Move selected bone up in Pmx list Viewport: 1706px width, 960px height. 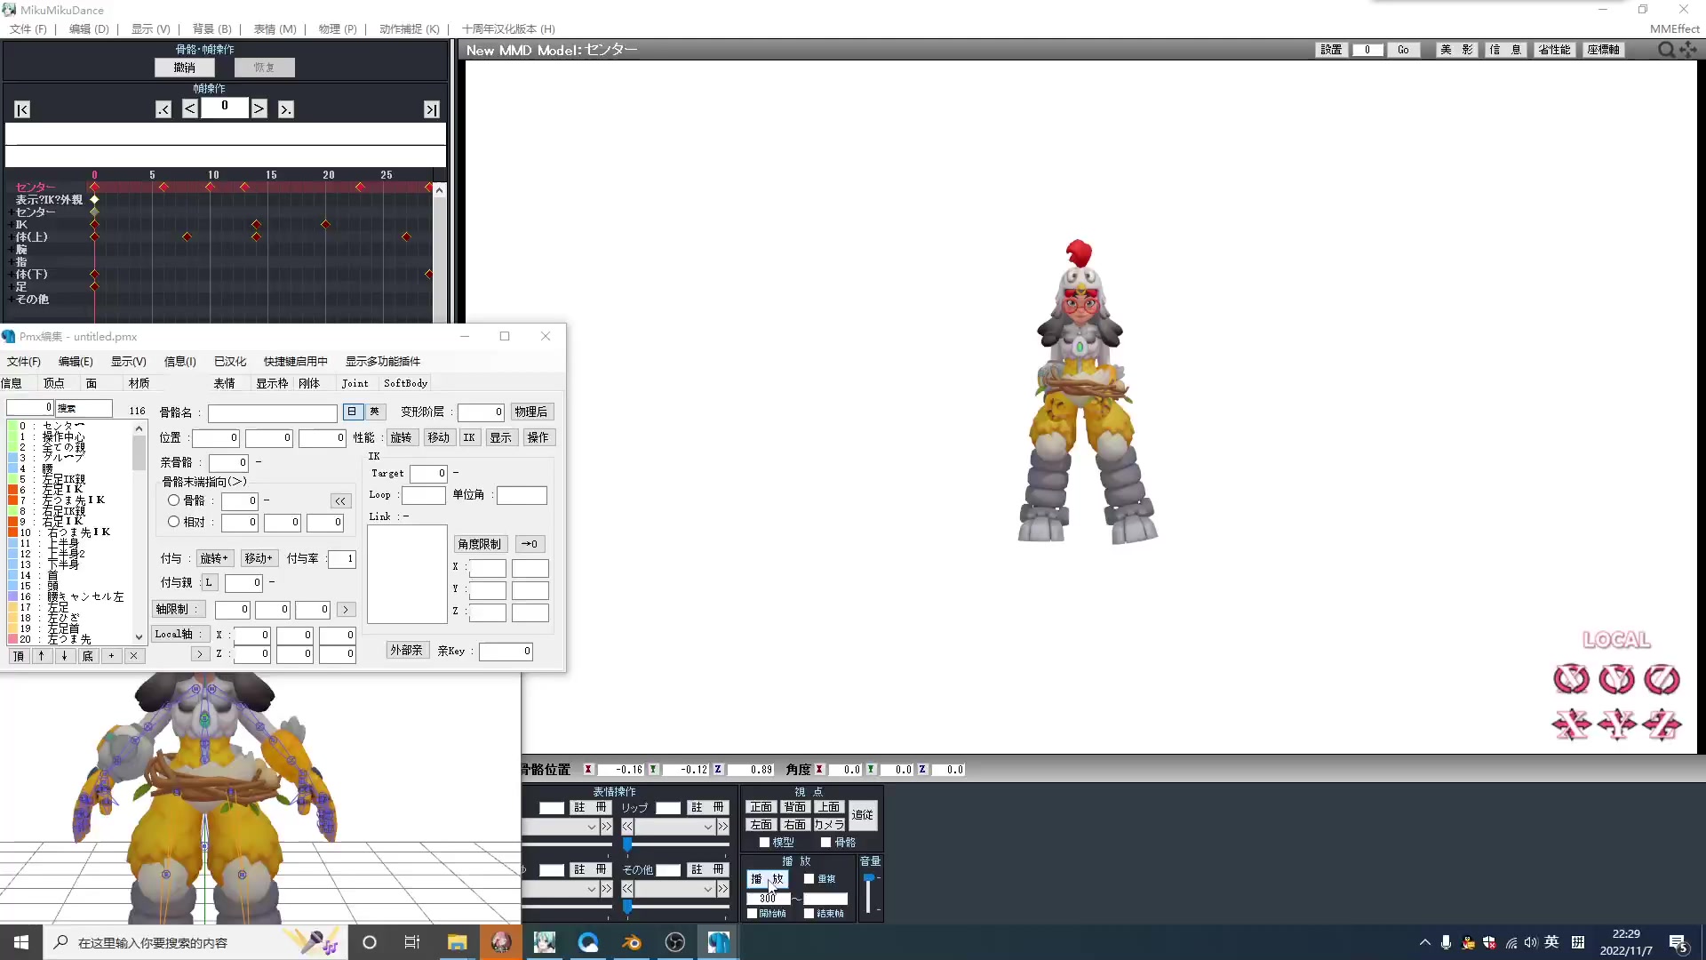pos(41,656)
